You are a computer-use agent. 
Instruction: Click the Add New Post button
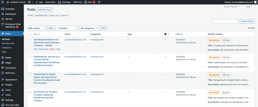click(x=45, y=10)
